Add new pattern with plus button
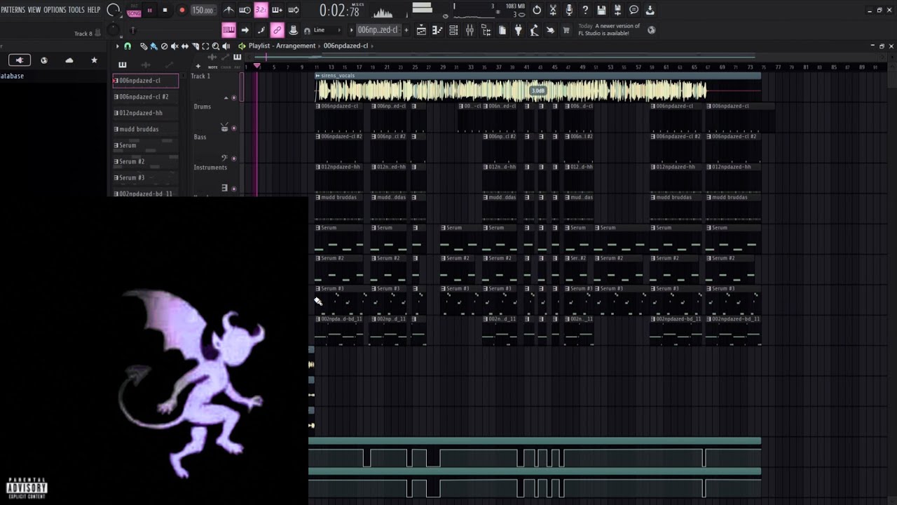The height and width of the screenshot is (505, 897). (406, 30)
